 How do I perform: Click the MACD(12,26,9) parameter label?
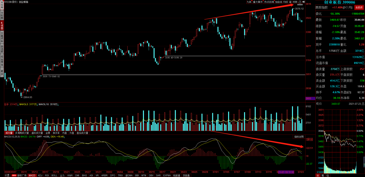tap(12, 136)
